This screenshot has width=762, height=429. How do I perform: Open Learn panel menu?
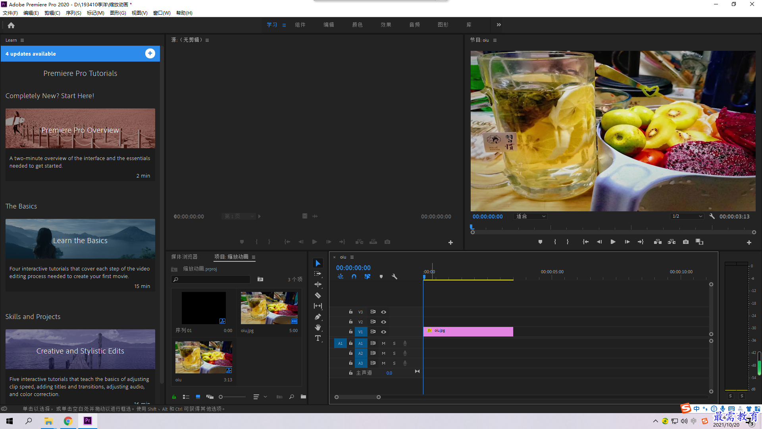click(x=22, y=40)
